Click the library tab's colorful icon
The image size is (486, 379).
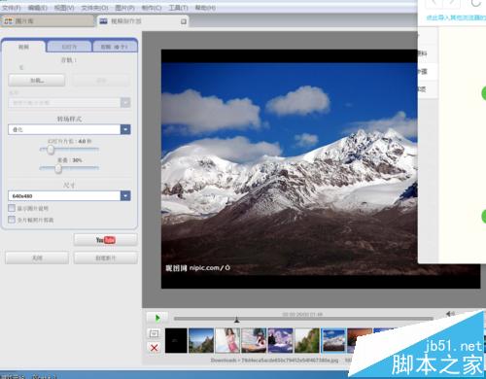pos(9,21)
